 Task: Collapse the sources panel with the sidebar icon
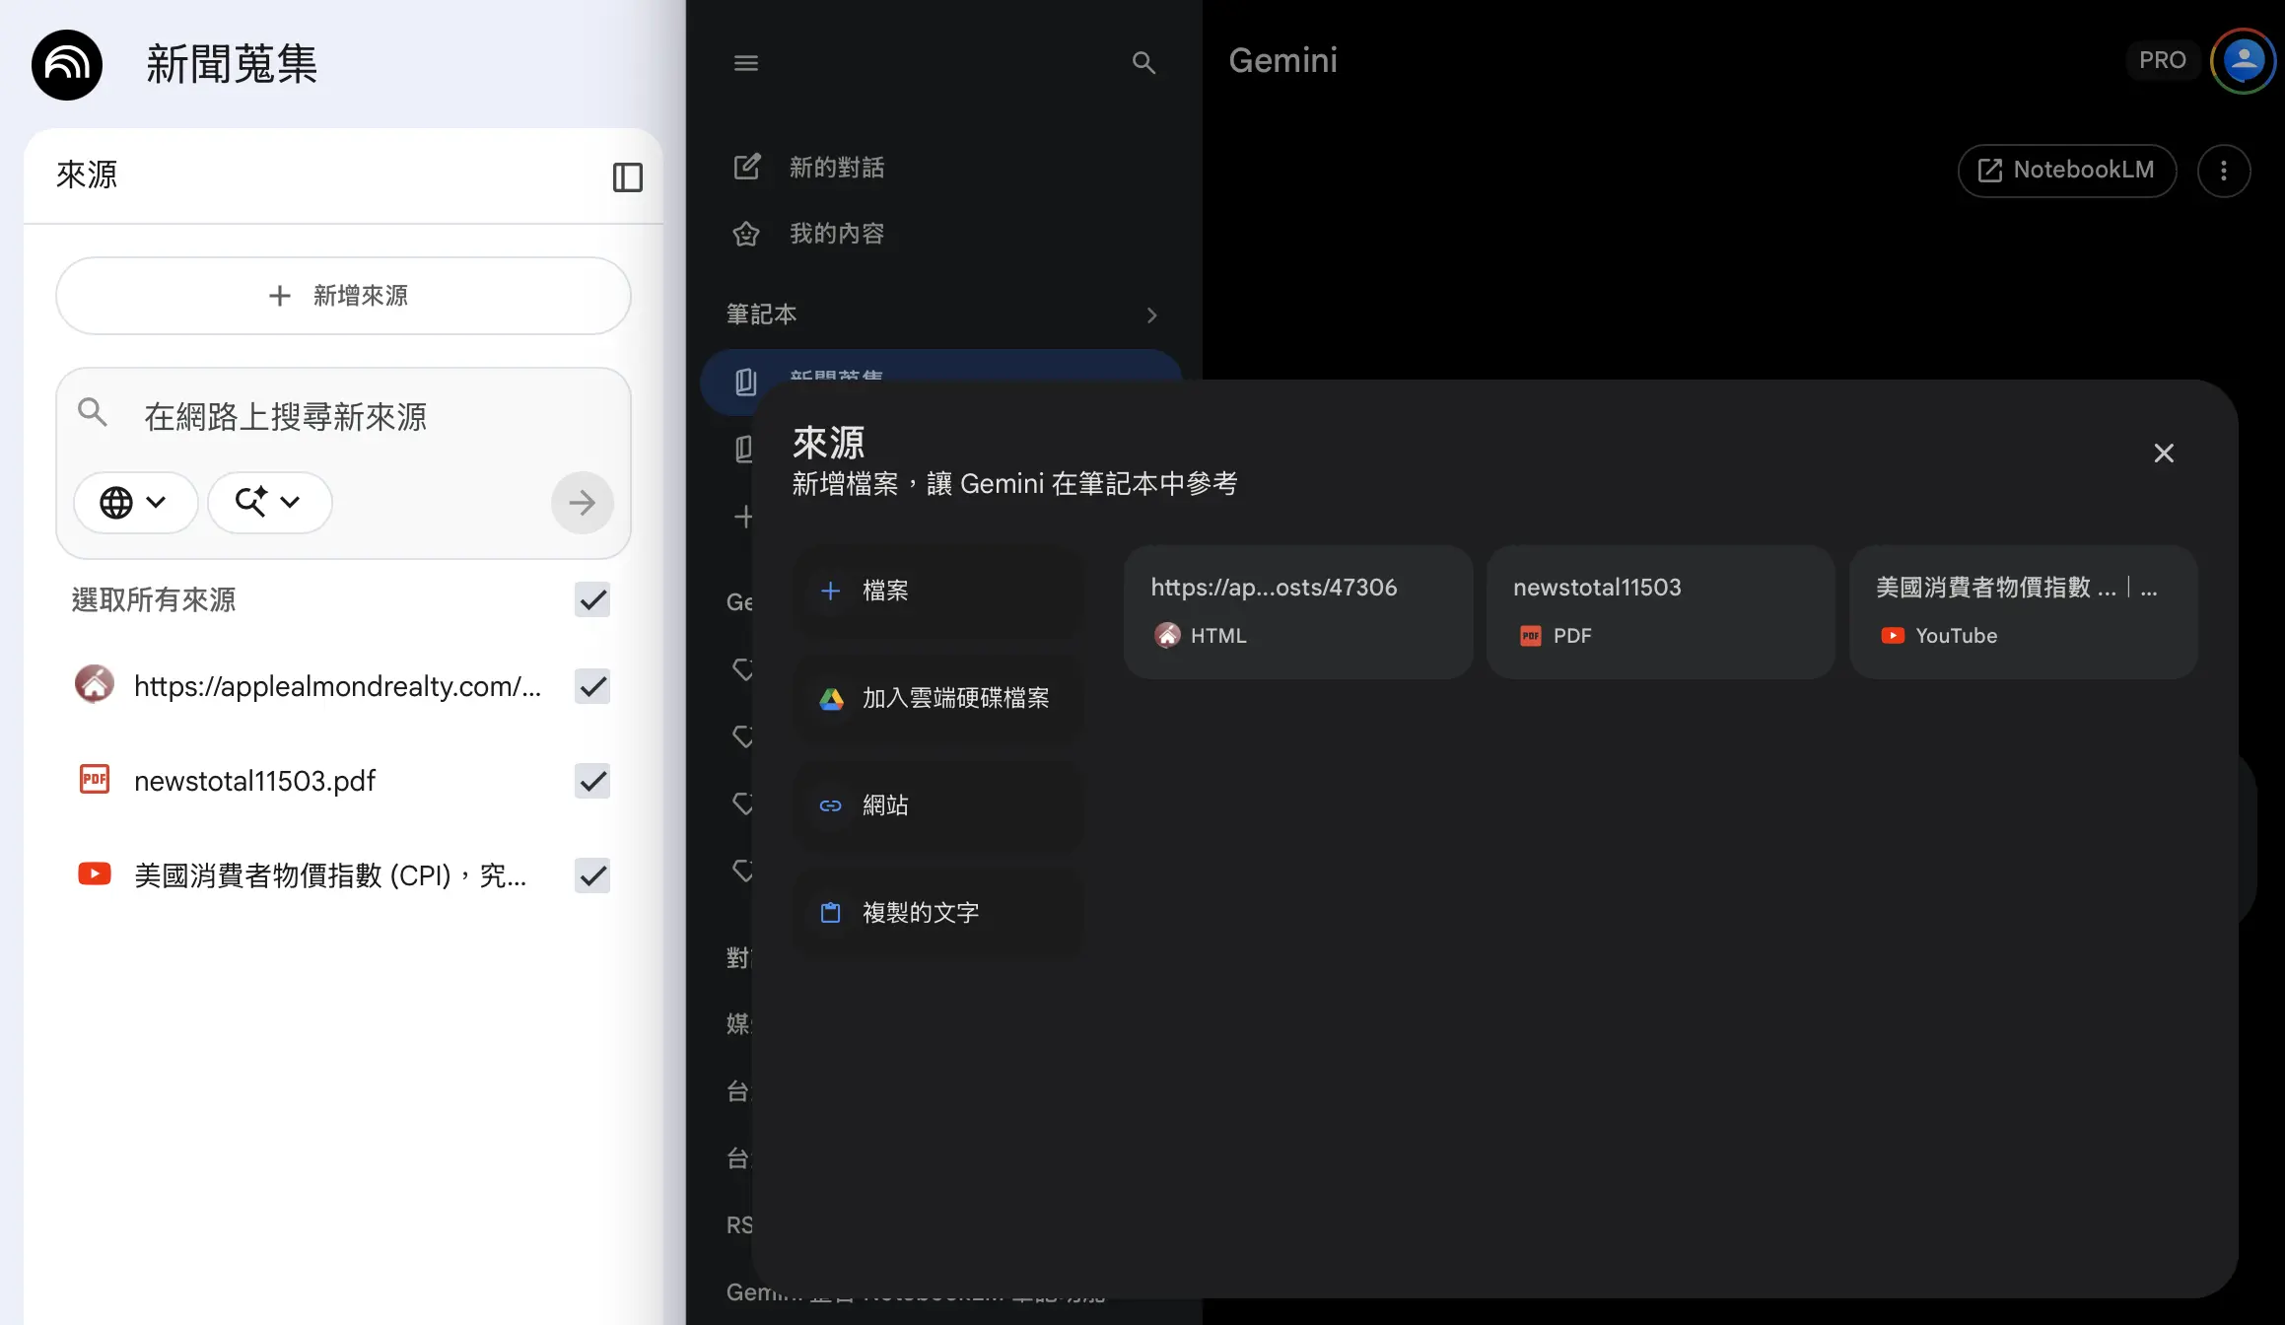628,177
